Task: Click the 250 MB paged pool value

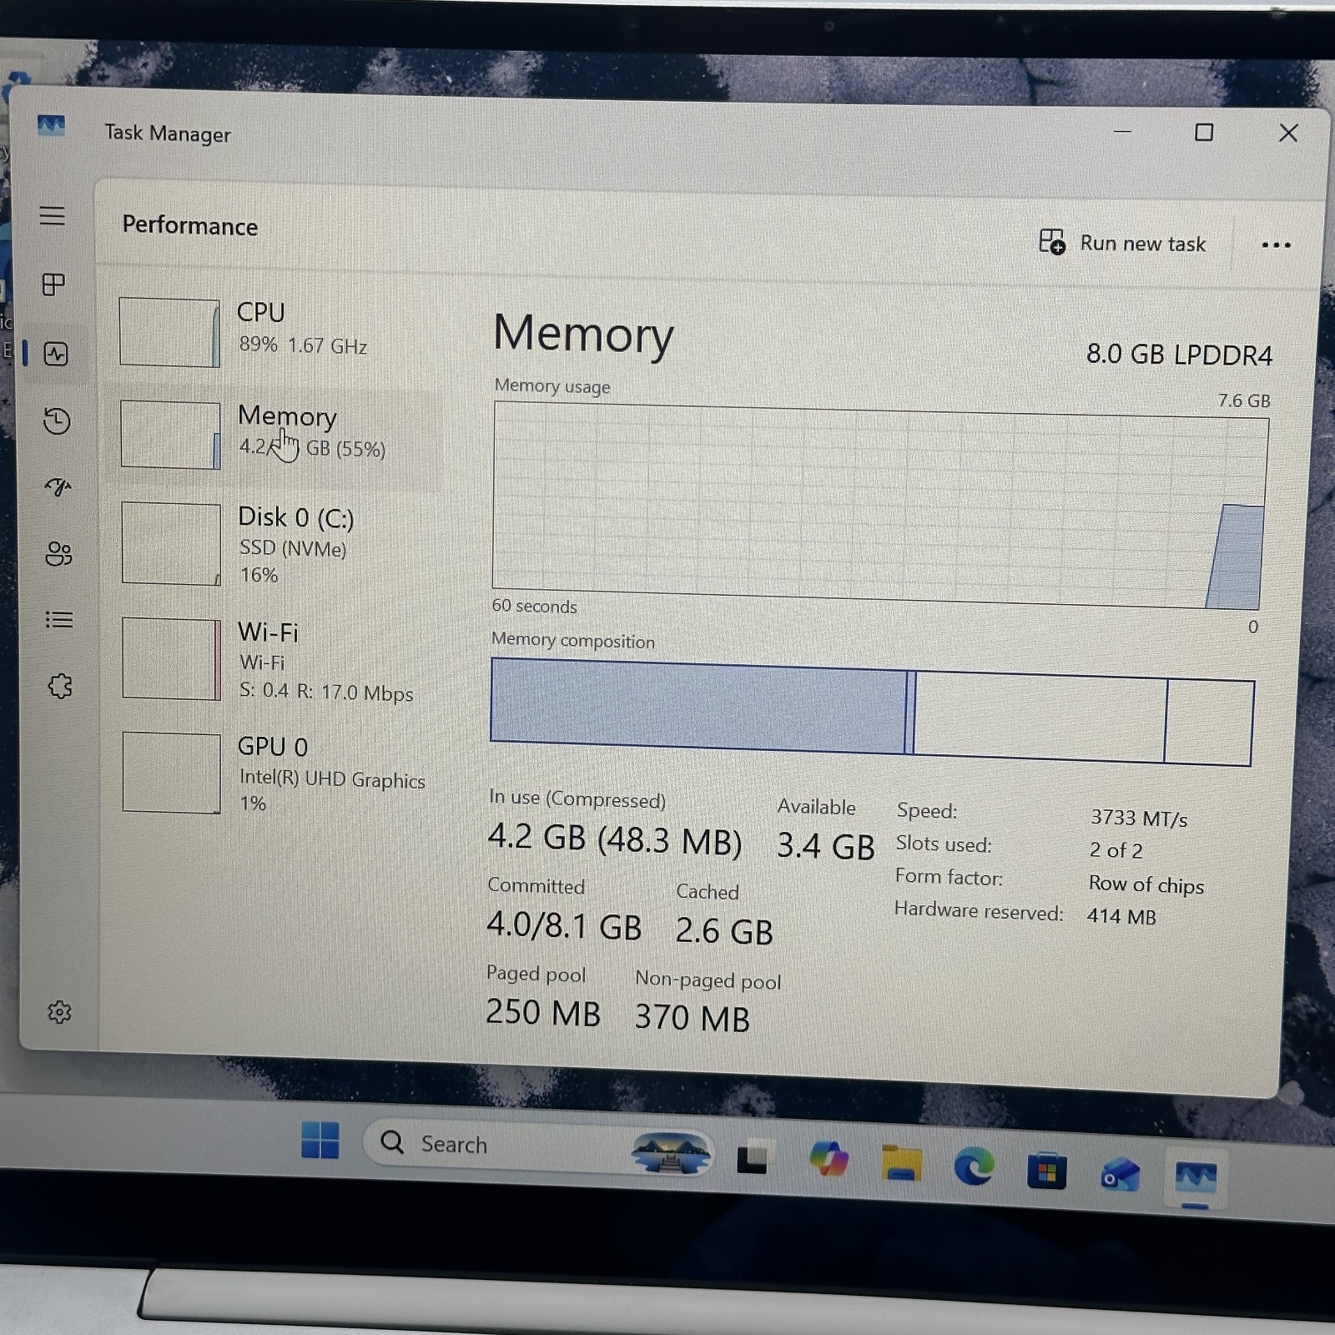Action: coord(542,1012)
